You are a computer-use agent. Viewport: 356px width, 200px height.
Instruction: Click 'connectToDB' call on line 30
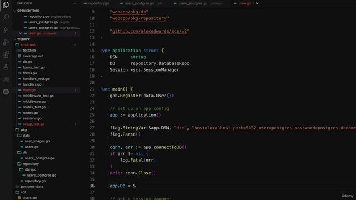tap(167, 147)
